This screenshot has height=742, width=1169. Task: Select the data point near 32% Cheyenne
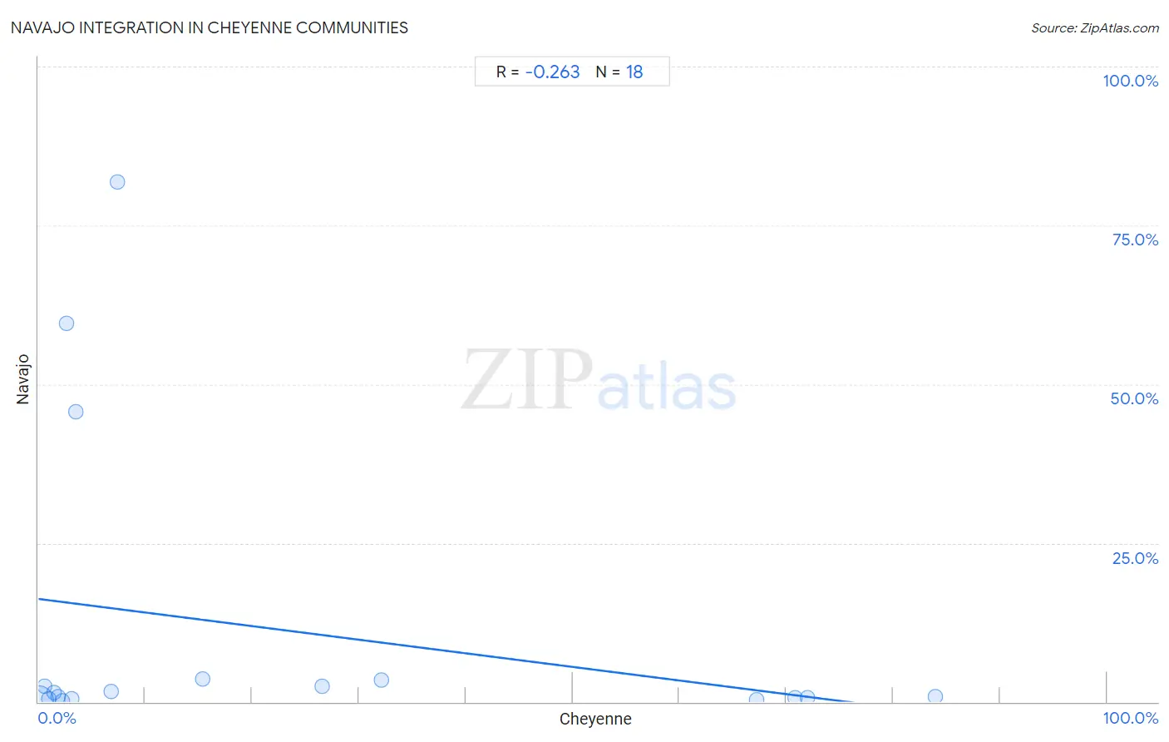(382, 680)
